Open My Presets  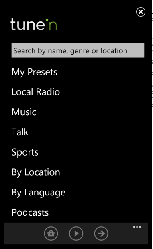pos(35,72)
